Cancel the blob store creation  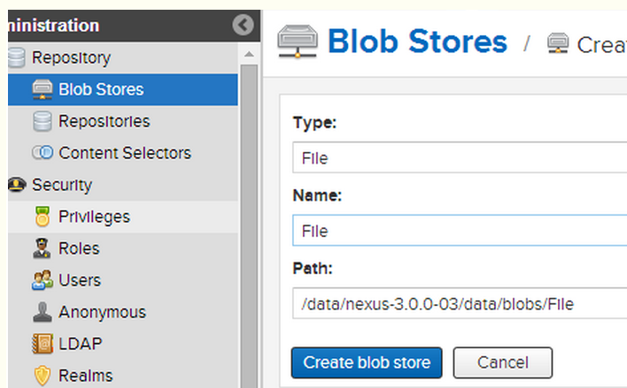pos(502,362)
